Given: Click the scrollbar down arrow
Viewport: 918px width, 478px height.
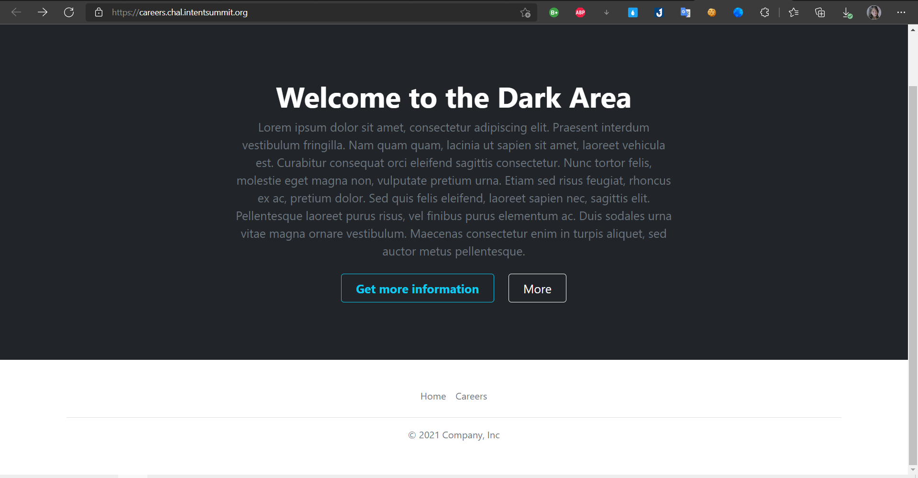Looking at the screenshot, I should pyautogui.click(x=913, y=469).
